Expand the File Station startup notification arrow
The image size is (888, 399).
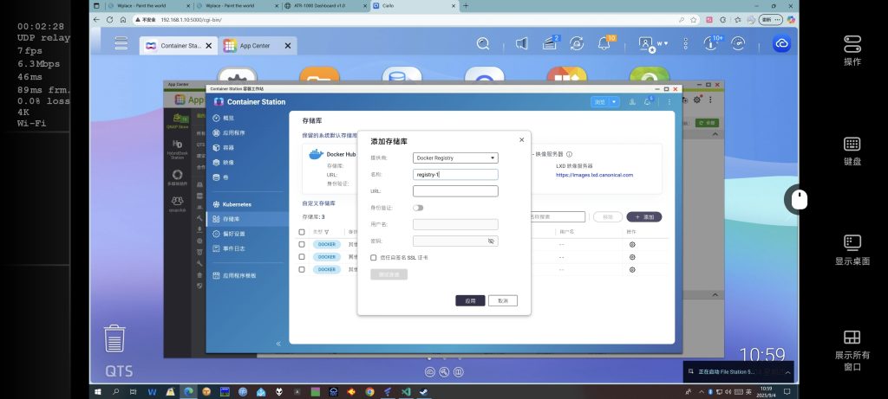[787, 372]
